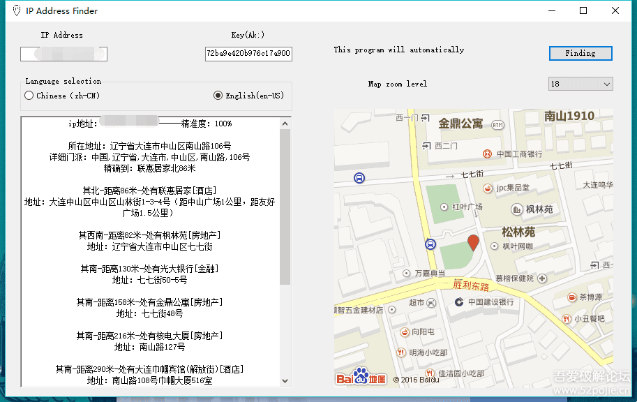Click the 茶博源 tea shop icon
Viewport: 637px width, 402px height.
[571, 297]
